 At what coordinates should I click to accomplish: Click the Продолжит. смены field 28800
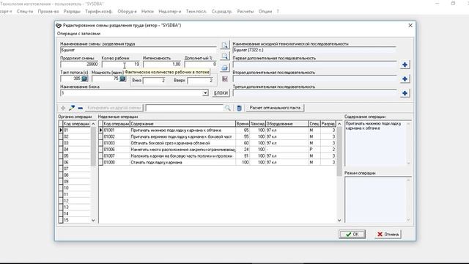click(79, 65)
